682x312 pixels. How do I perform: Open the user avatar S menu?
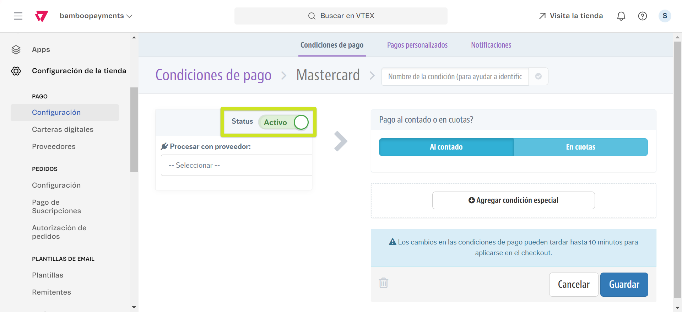coord(665,16)
